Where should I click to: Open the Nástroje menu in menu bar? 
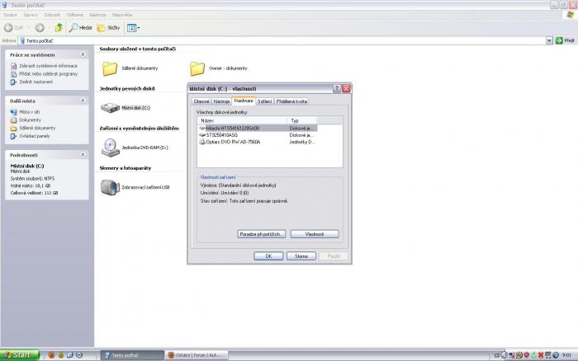coord(97,15)
